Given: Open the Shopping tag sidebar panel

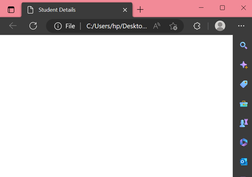Looking at the screenshot, I should [x=243, y=84].
